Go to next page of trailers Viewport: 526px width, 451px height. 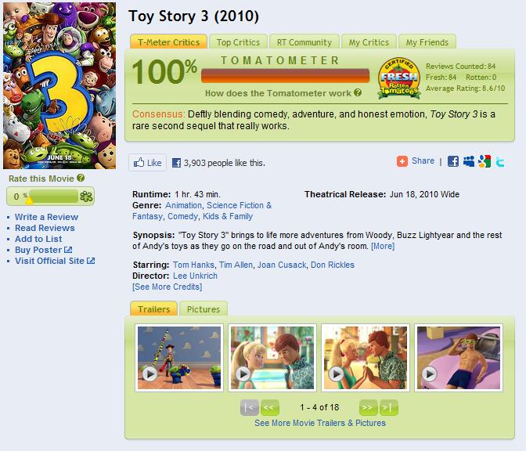click(368, 407)
